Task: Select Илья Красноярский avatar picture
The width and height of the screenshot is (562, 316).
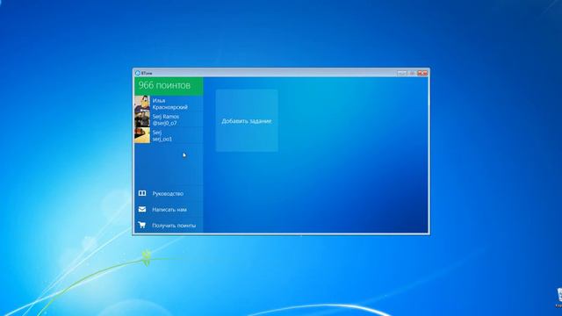Action: click(142, 104)
